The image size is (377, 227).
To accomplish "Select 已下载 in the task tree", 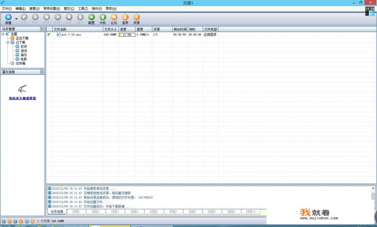I will (x=21, y=42).
